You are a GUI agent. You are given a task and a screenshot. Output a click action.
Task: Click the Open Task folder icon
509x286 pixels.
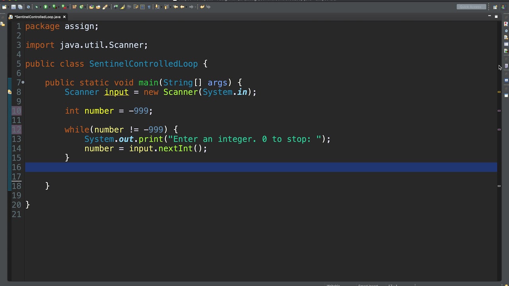[x=98, y=7]
